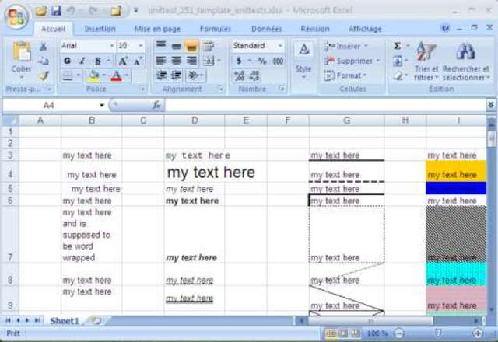
Task: Open the Révision ribbon tab
Action: point(315,29)
